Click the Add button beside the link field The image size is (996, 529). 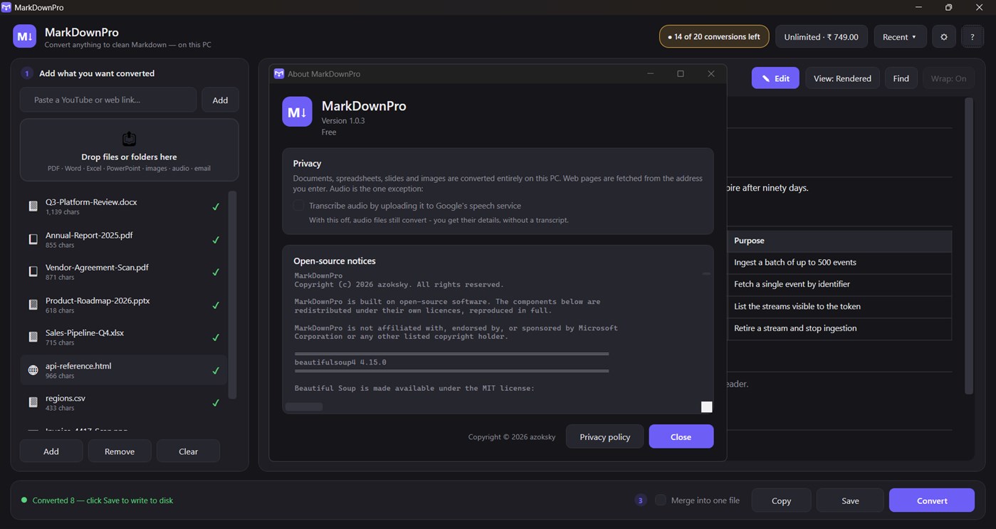pos(220,100)
